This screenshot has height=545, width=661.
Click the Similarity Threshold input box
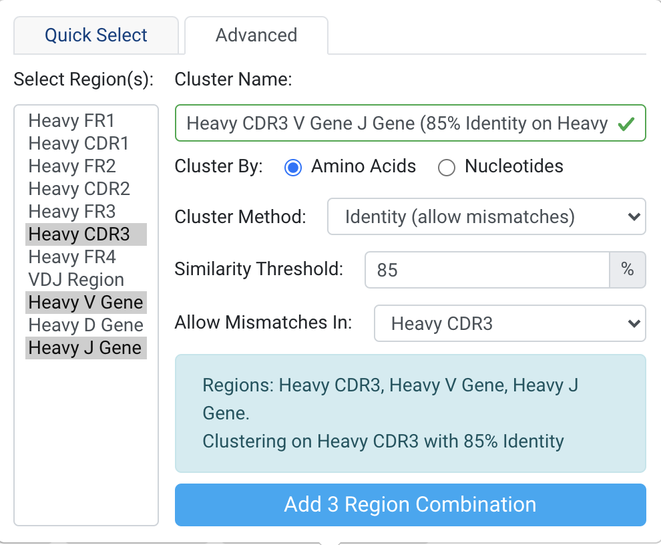coord(487,270)
